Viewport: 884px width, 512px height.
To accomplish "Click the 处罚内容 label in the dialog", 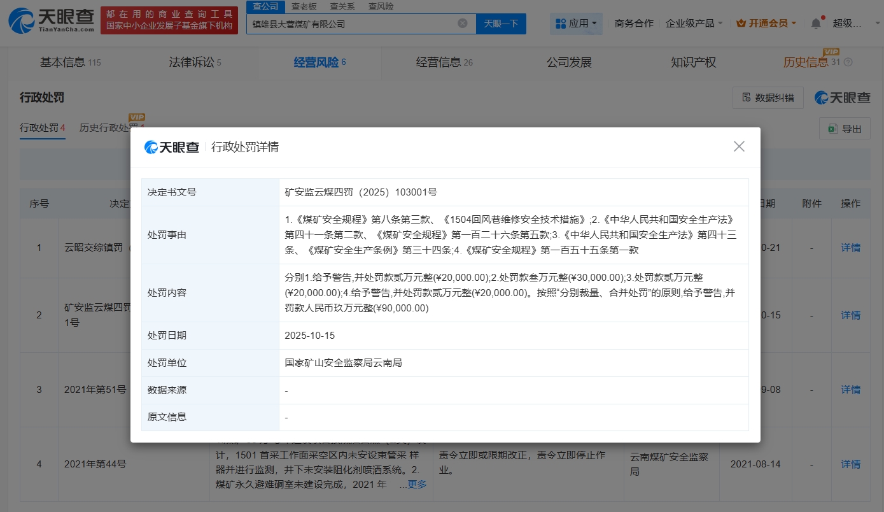I will (167, 293).
